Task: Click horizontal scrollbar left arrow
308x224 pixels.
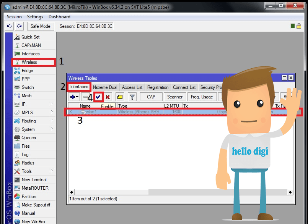Action: tap(72, 192)
